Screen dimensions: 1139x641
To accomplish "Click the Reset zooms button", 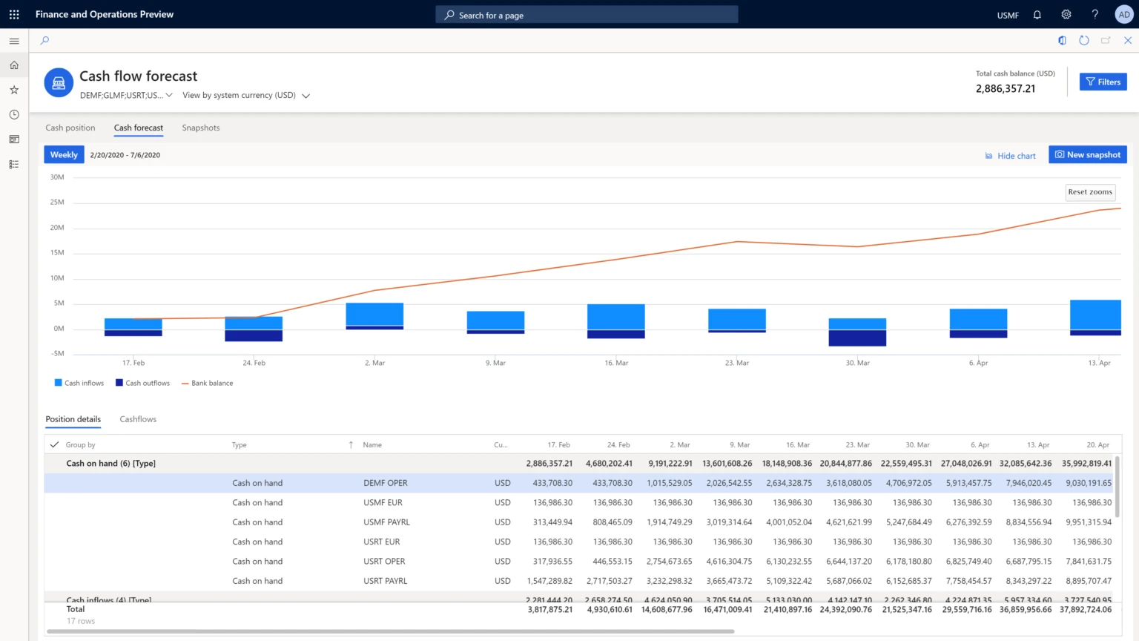I will point(1090,192).
